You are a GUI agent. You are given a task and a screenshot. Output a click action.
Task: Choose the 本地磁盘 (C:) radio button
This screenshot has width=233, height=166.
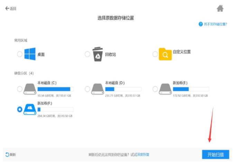click(x=20, y=89)
